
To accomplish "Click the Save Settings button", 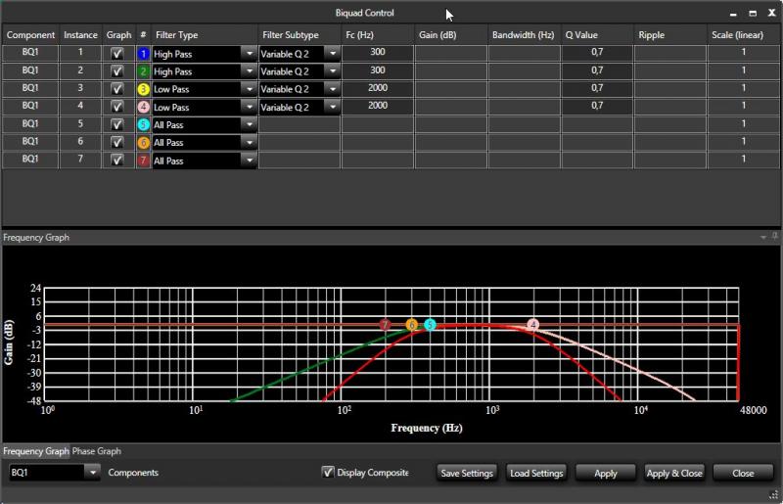I will coord(467,473).
